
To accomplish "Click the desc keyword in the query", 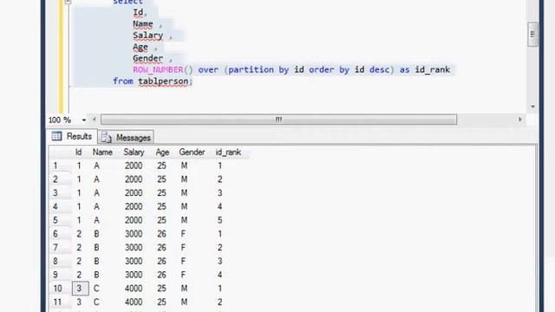I will 380,69.
